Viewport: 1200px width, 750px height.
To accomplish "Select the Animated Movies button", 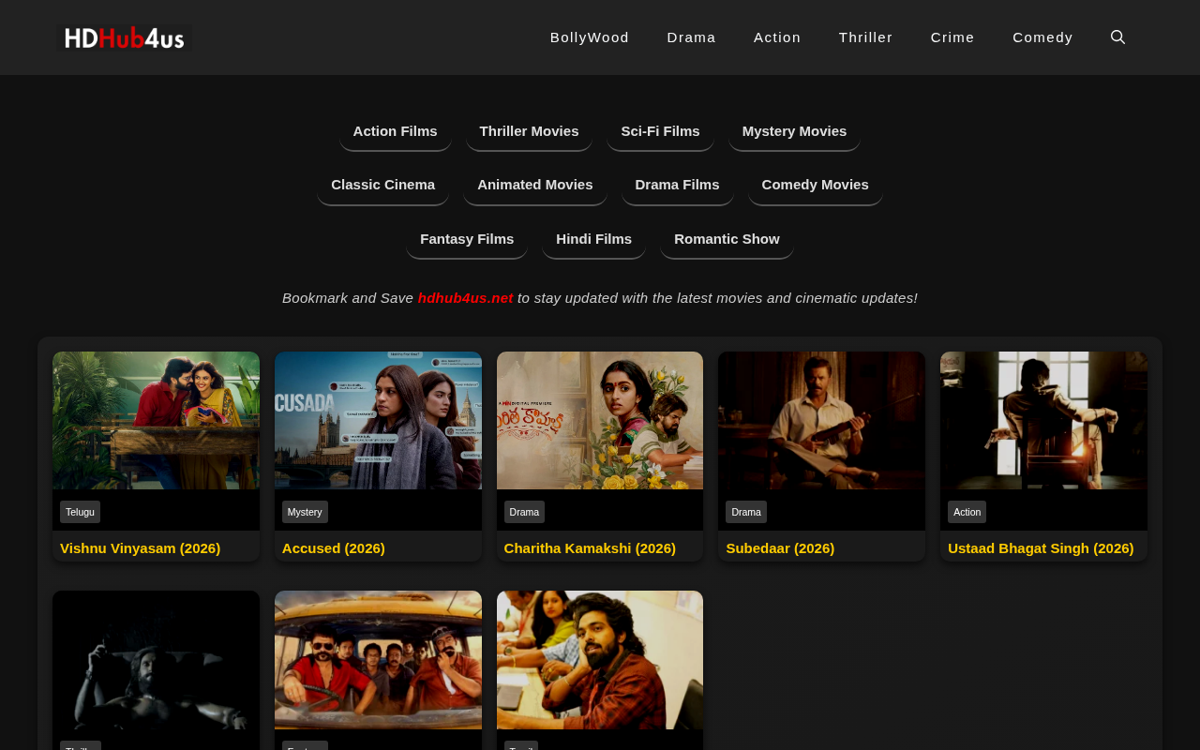I will point(534,185).
